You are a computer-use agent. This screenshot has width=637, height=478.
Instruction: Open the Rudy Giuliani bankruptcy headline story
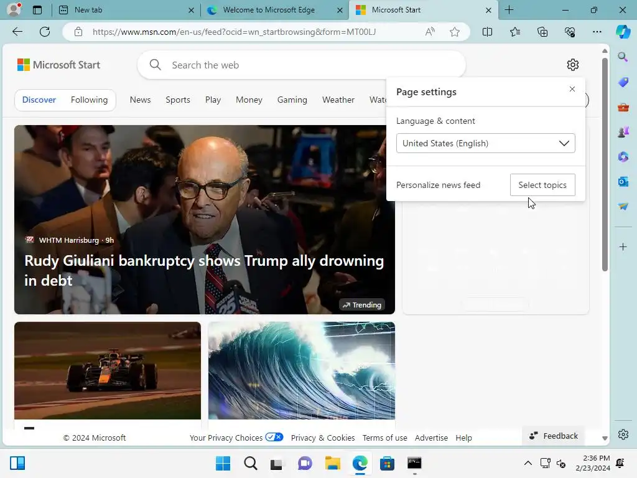204,270
